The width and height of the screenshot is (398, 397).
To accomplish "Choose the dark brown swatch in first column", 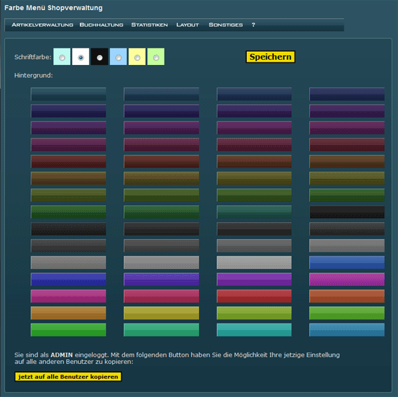I will 68,178.
